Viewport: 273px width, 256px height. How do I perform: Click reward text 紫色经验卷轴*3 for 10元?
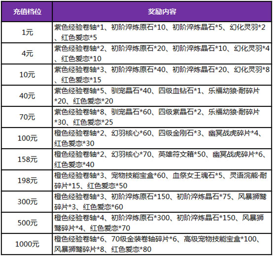click(x=79, y=69)
